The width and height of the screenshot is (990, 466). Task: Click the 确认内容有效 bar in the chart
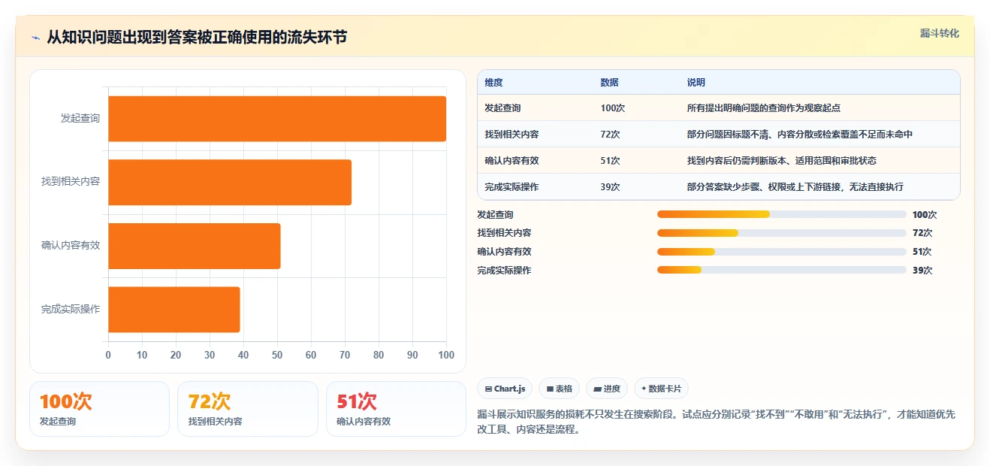(195, 246)
